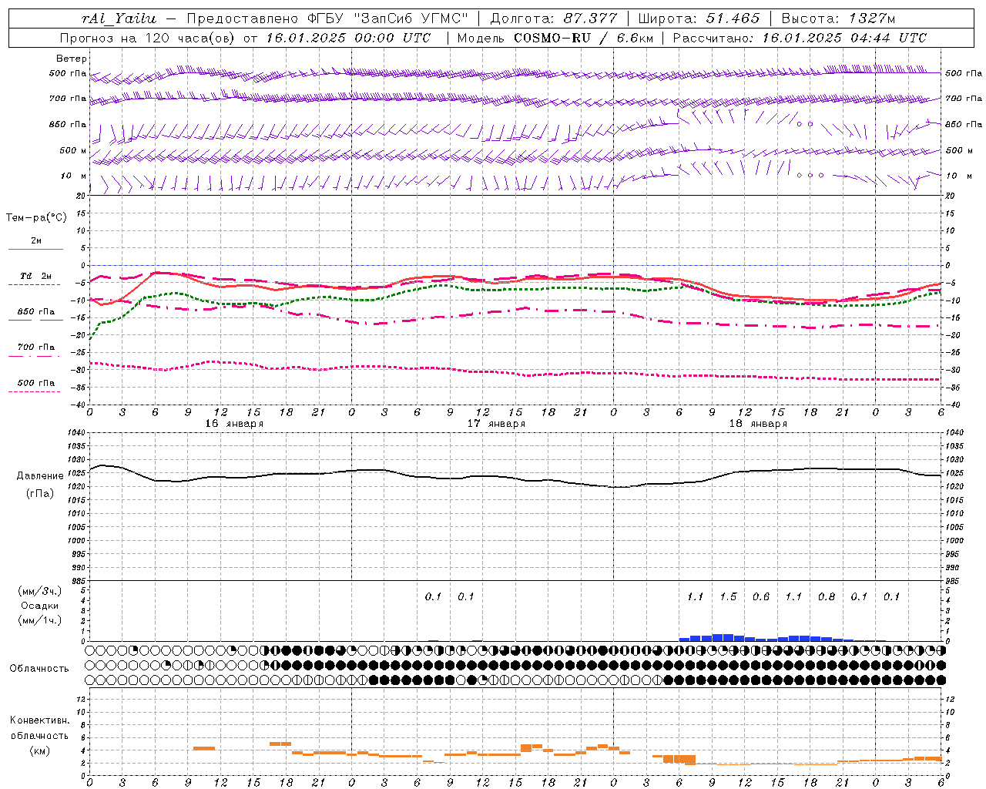
Task: Click the 1.5 precipitation amount value
Action: 728,597
